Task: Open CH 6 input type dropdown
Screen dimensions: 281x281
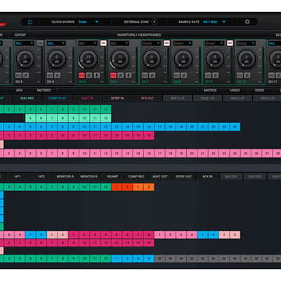Action: (x=119, y=43)
